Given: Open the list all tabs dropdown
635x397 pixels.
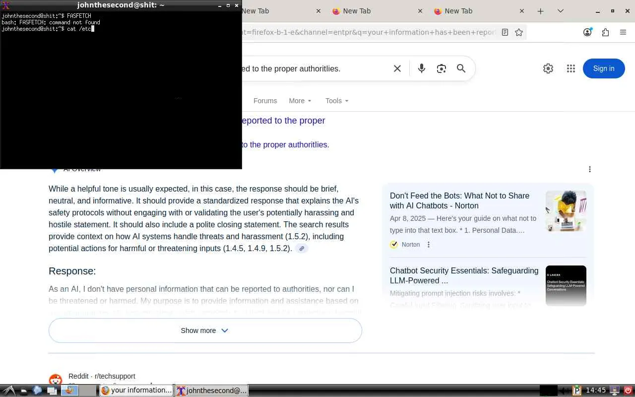Looking at the screenshot, I should click(x=561, y=11).
